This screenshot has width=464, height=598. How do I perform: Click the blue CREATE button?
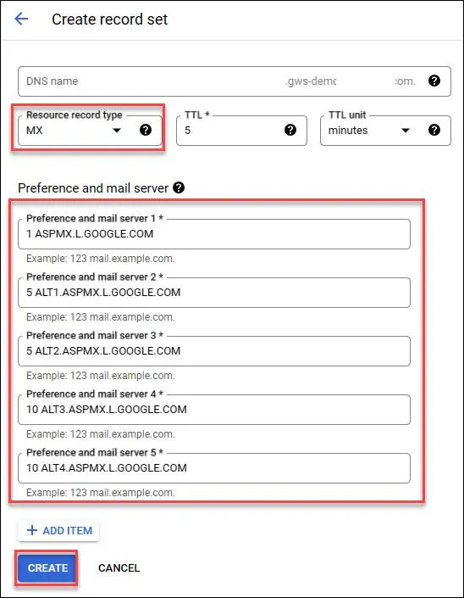pos(47,567)
